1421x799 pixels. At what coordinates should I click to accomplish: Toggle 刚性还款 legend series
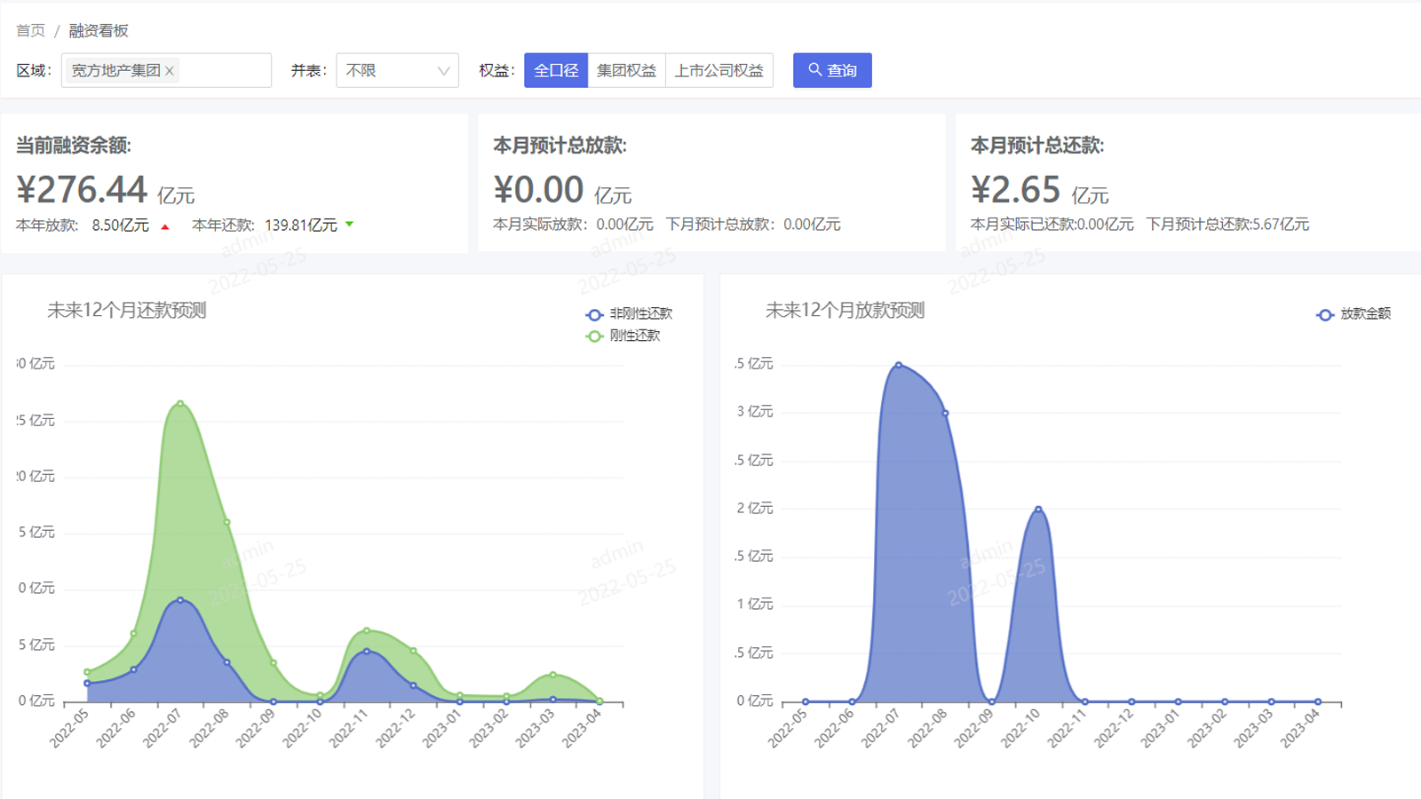click(x=623, y=336)
